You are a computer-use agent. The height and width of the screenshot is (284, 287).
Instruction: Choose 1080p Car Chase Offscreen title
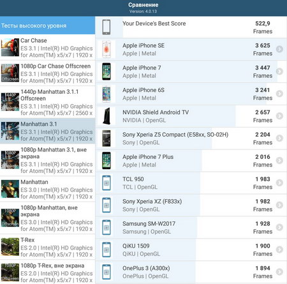(x=55, y=66)
